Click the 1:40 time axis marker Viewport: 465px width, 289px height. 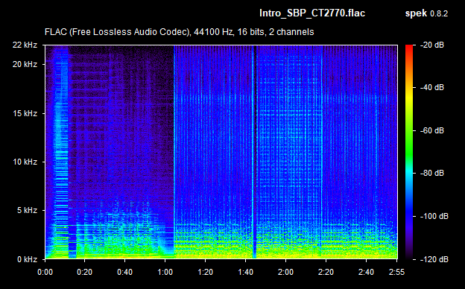[x=245, y=272]
